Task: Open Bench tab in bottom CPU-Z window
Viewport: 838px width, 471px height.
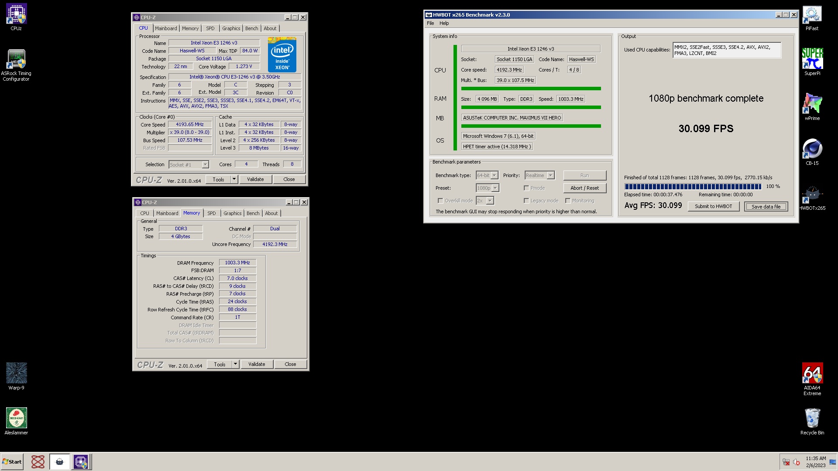Action: pos(253,213)
